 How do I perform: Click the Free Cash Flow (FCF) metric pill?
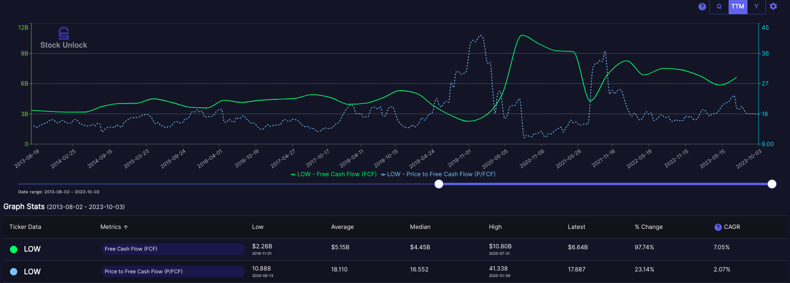[173, 249]
